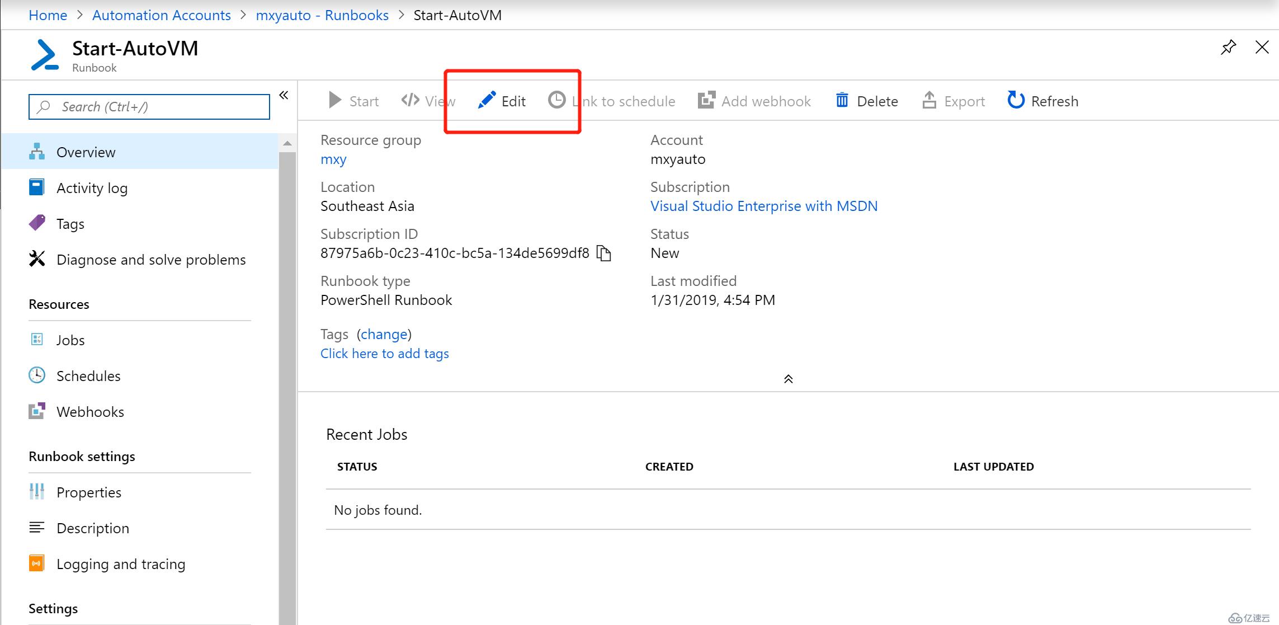1279x625 pixels.
Task: Open Visual Studio Enterprise with MSDN subscription
Action: (x=764, y=206)
